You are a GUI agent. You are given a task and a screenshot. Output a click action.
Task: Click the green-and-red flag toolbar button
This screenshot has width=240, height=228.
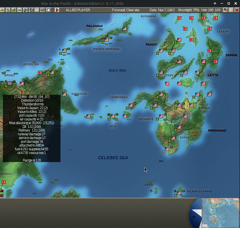point(225,10)
